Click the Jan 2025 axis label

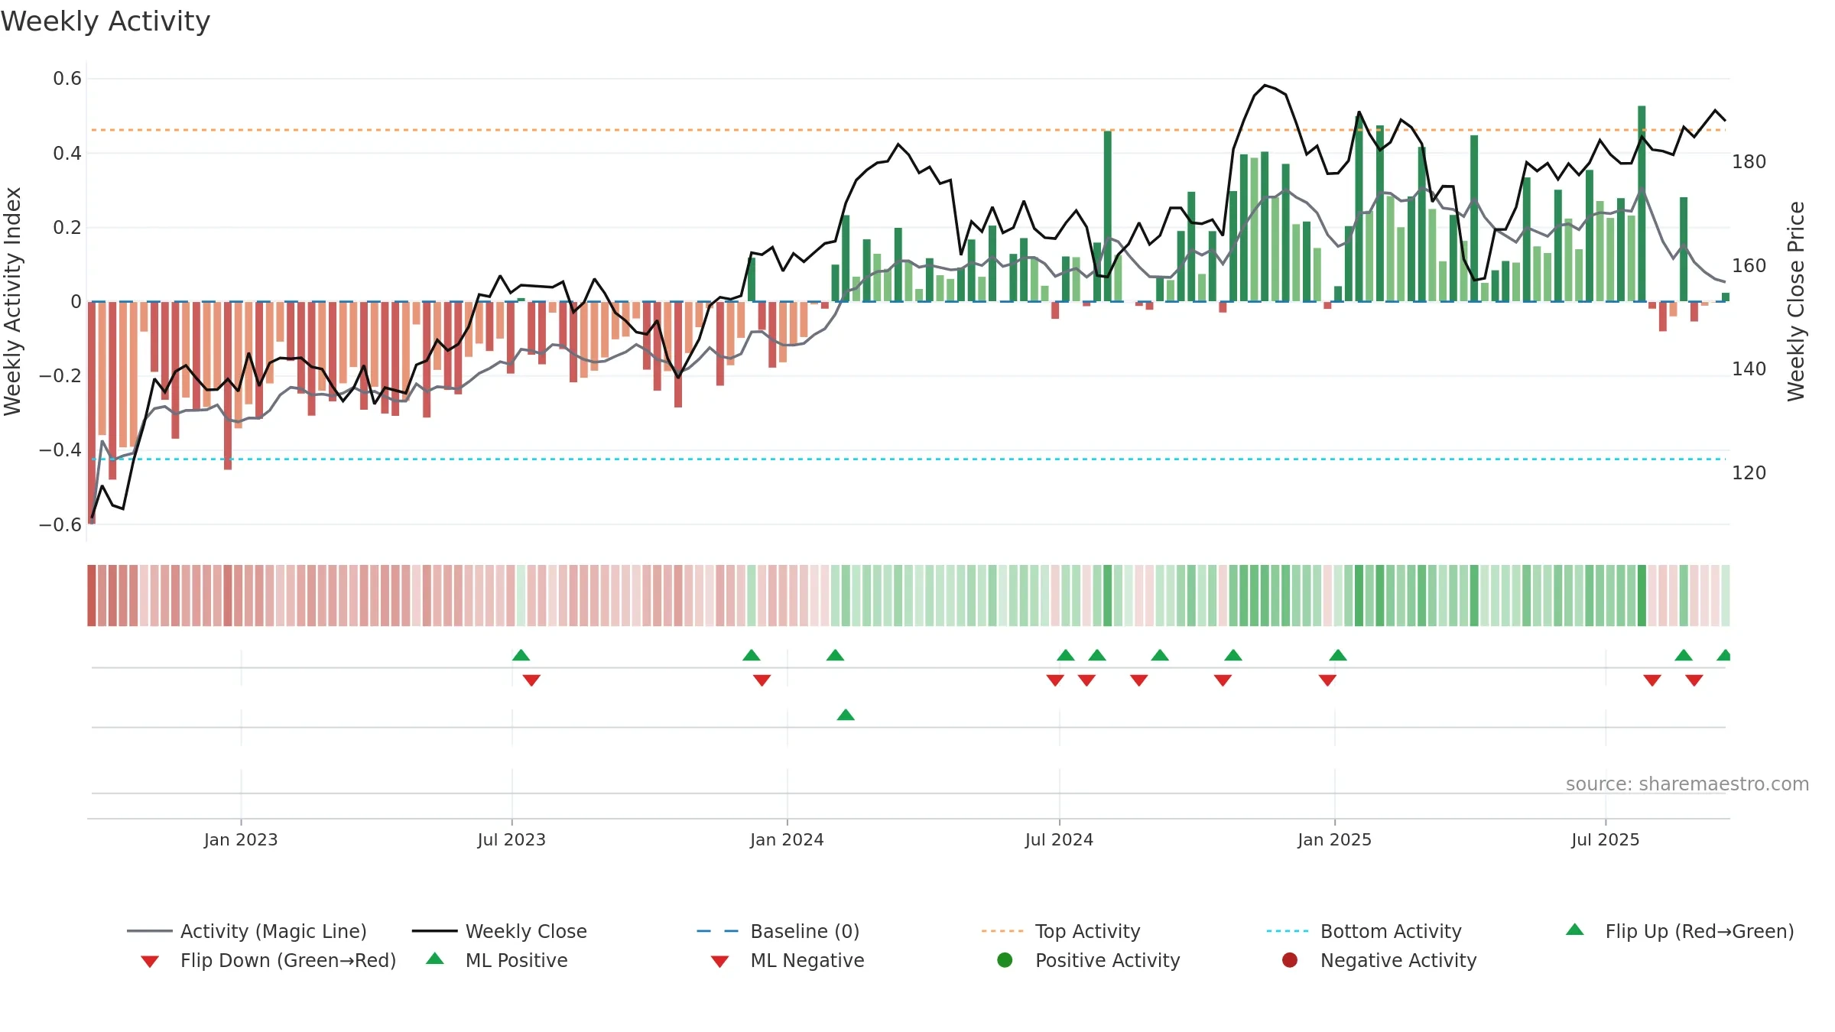click(x=1334, y=839)
